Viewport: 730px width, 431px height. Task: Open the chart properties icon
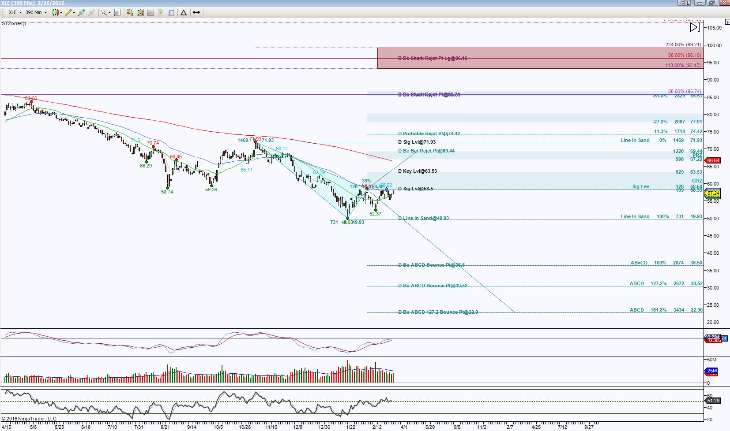click(171, 12)
